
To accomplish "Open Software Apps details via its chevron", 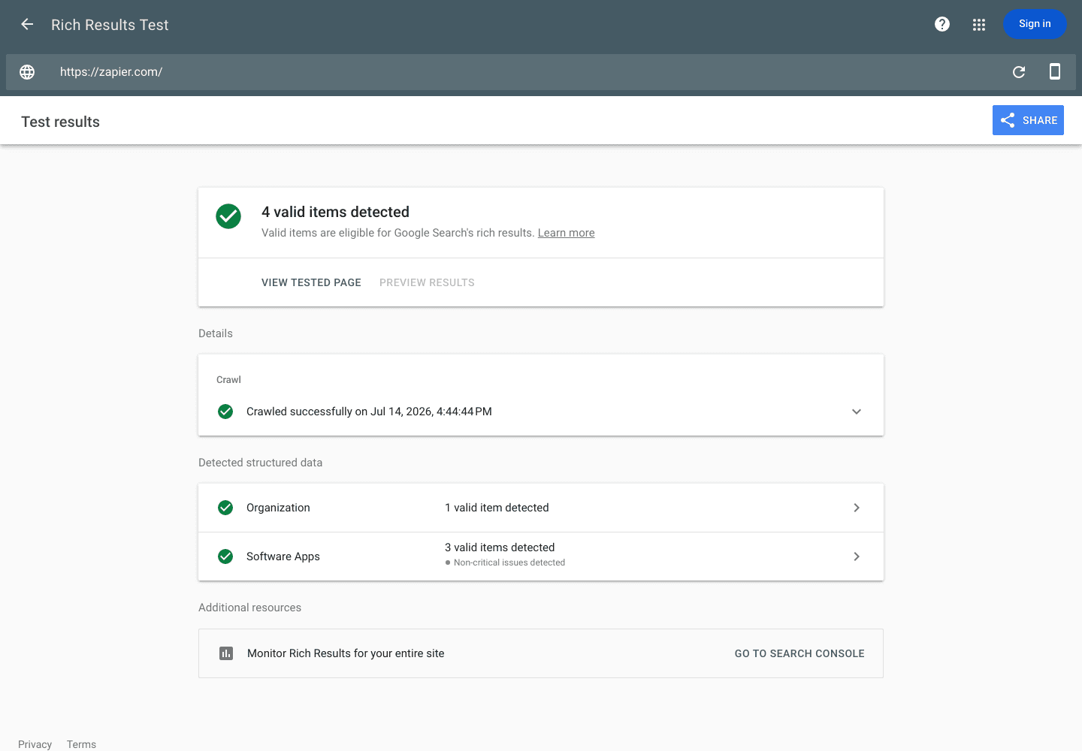I will pos(857,556).
